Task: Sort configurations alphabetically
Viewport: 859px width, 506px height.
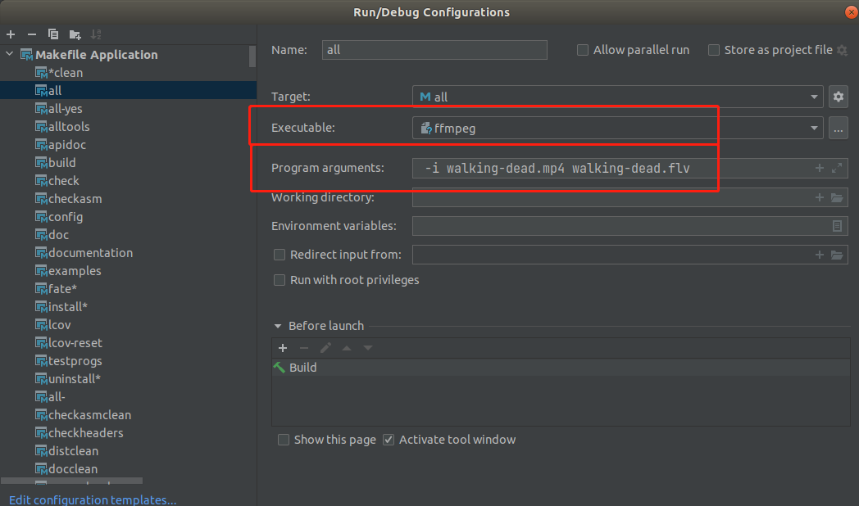Action: pyautogui.click(x=96, y=34)
